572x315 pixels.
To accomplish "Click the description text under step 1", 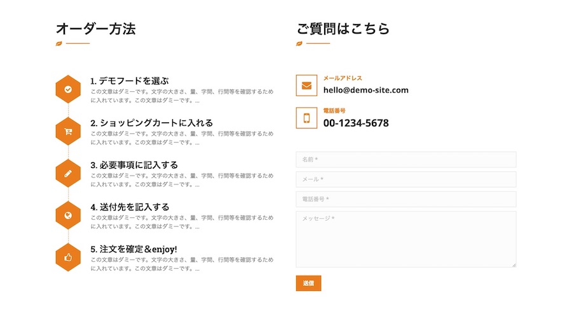I will tap(182, 96).
